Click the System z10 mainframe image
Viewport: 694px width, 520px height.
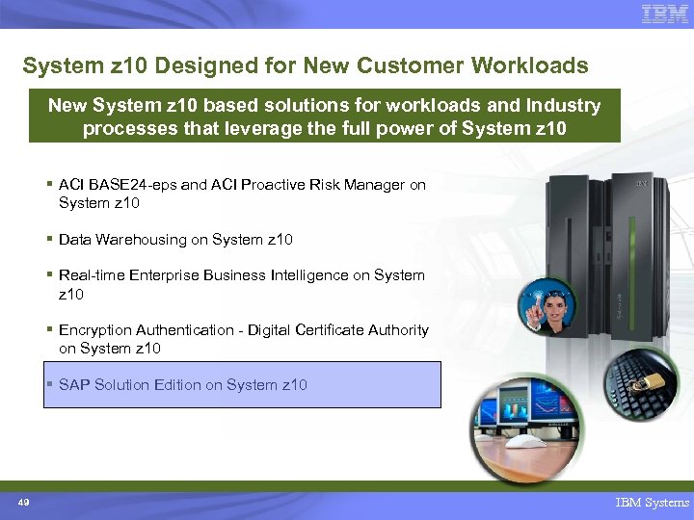click(x=607, y=256)
